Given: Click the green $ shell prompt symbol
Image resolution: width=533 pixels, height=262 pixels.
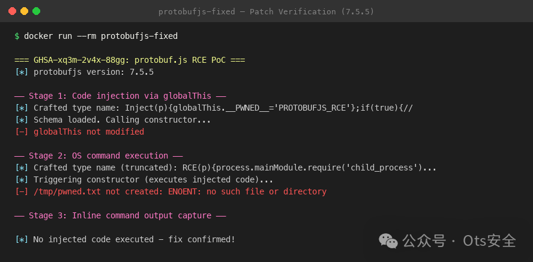Looking at the screenshot, I should [x=17, y=36].
